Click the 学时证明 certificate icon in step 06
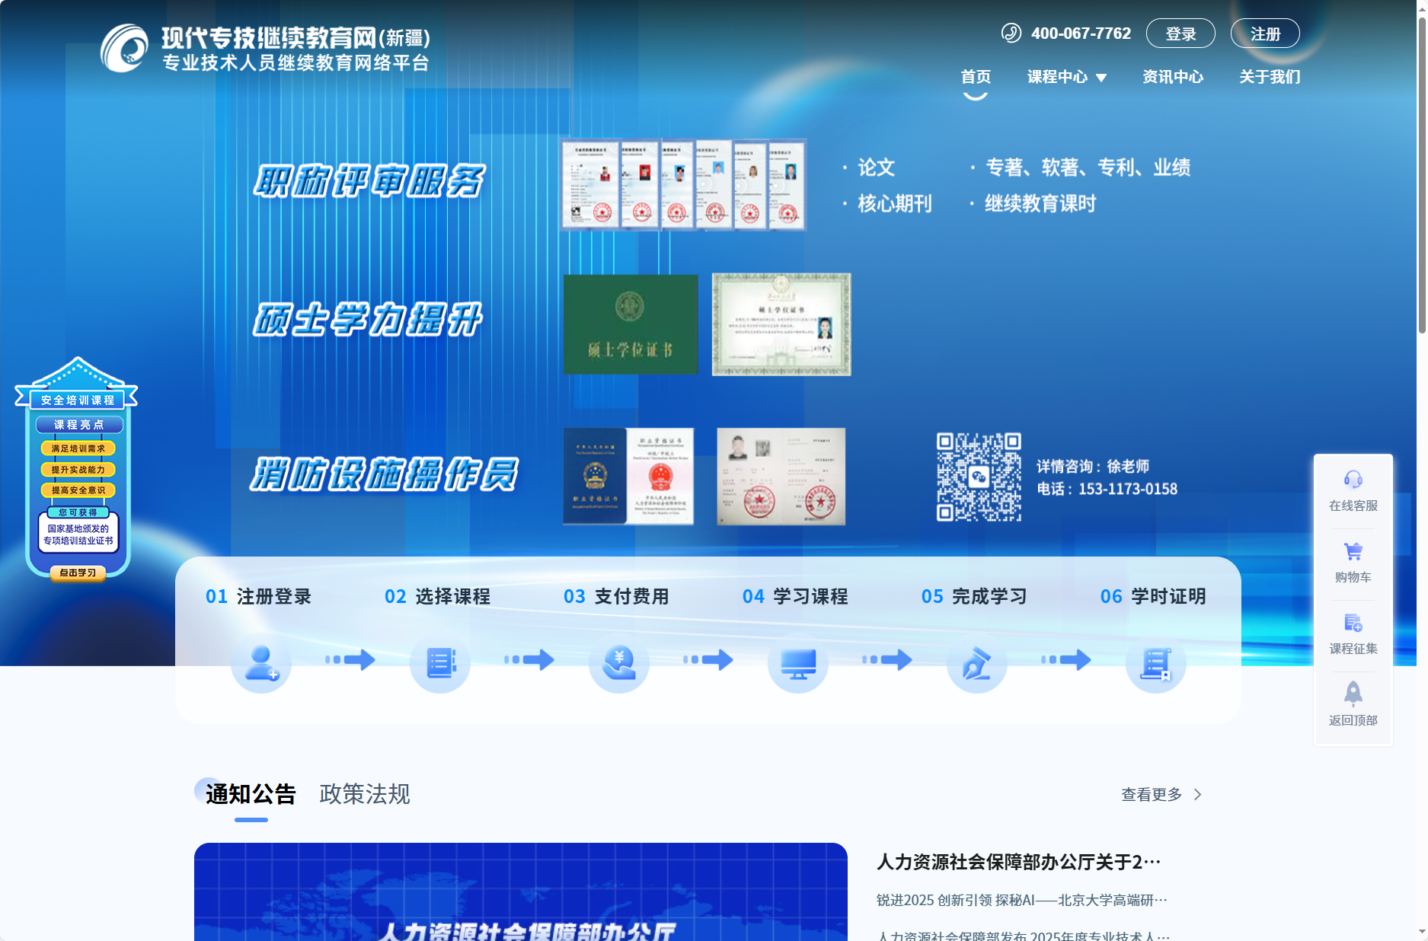1428x941 pixels. click(1156, 662)
